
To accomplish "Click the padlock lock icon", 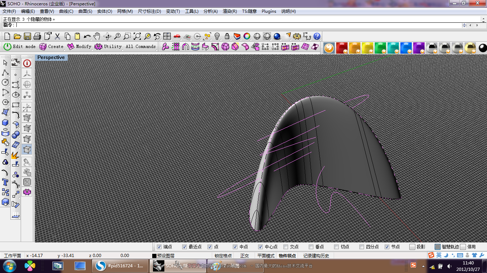I will pyautogui.click(x=227, y=36).
